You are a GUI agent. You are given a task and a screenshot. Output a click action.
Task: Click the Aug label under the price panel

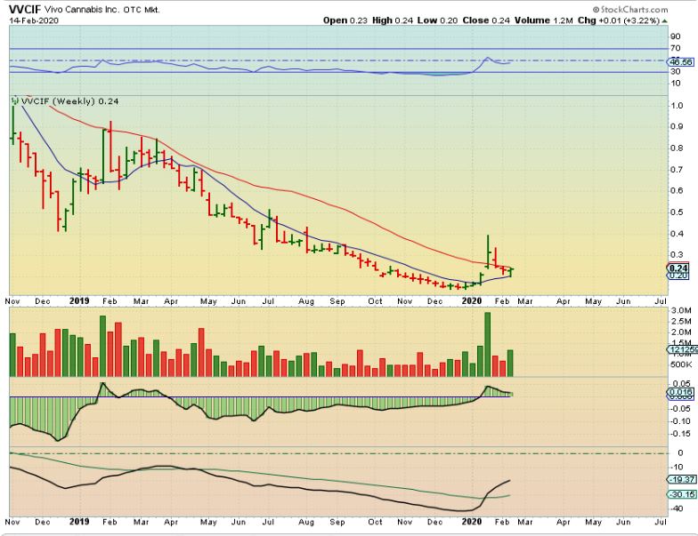(x=306, y=302)
